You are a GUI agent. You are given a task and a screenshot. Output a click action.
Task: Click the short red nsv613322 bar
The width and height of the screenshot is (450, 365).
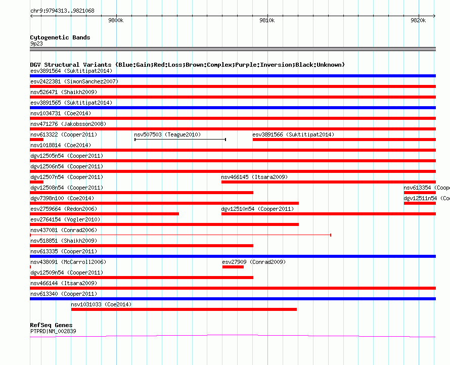37,140
